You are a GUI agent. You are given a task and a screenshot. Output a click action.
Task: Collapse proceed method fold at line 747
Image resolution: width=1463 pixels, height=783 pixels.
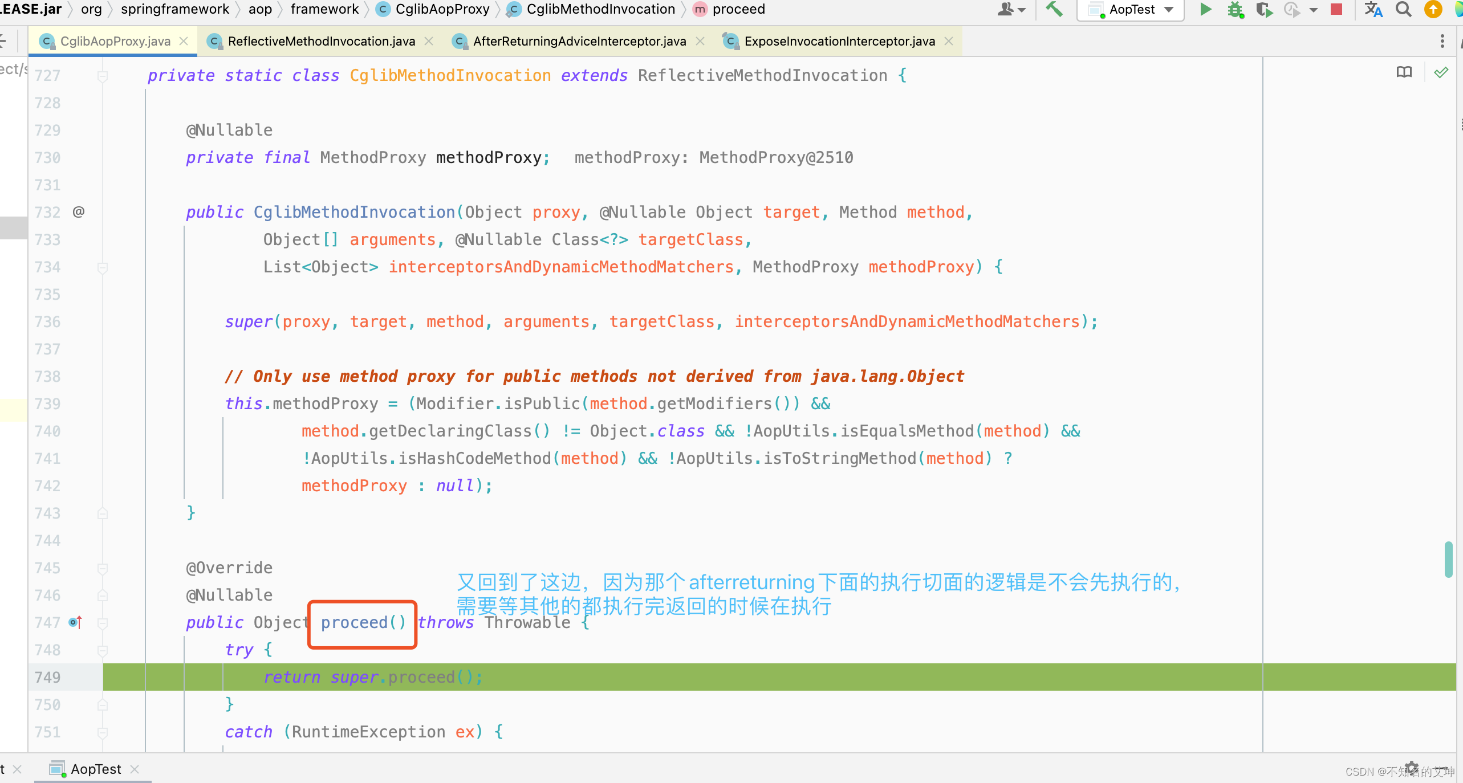point(103,623)
